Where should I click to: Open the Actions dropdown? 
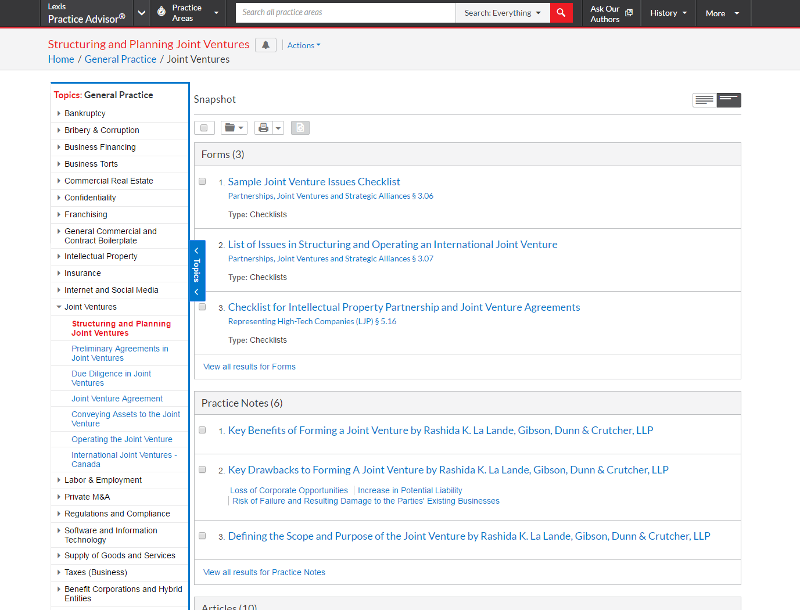pos(303,45)
